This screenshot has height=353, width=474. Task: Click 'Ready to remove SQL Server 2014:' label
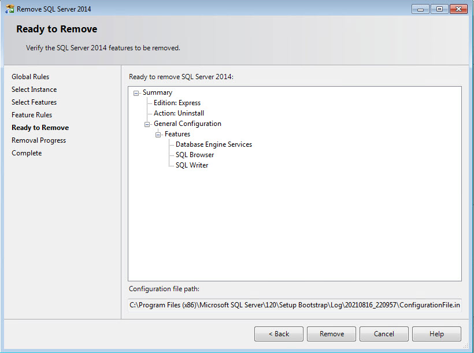coord(181,77)
